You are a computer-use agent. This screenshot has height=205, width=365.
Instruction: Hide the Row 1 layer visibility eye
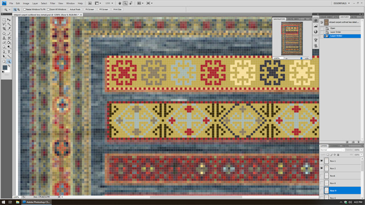pyautogui.click(x=321, y=161)
